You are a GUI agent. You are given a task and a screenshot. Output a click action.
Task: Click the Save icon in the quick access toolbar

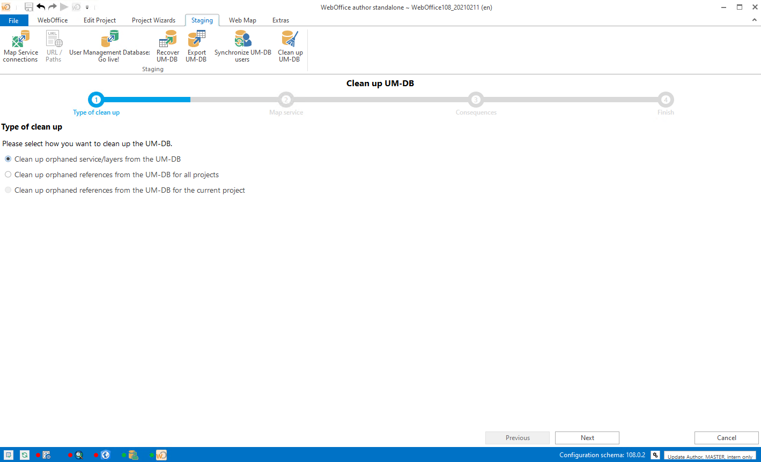point(28,7)
